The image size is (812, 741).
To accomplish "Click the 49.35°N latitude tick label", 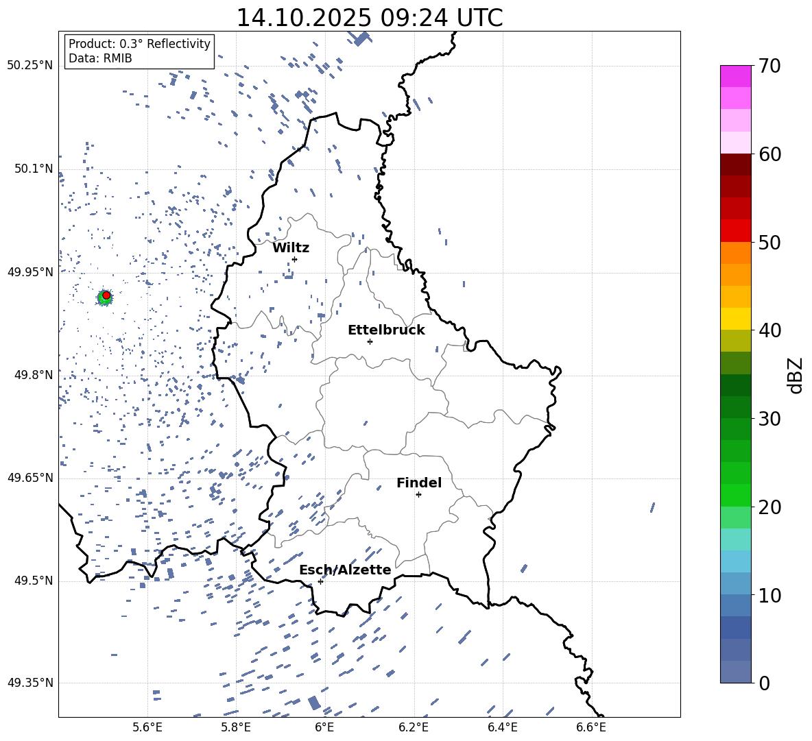I will pyautogui.click(x=30, y=683).
